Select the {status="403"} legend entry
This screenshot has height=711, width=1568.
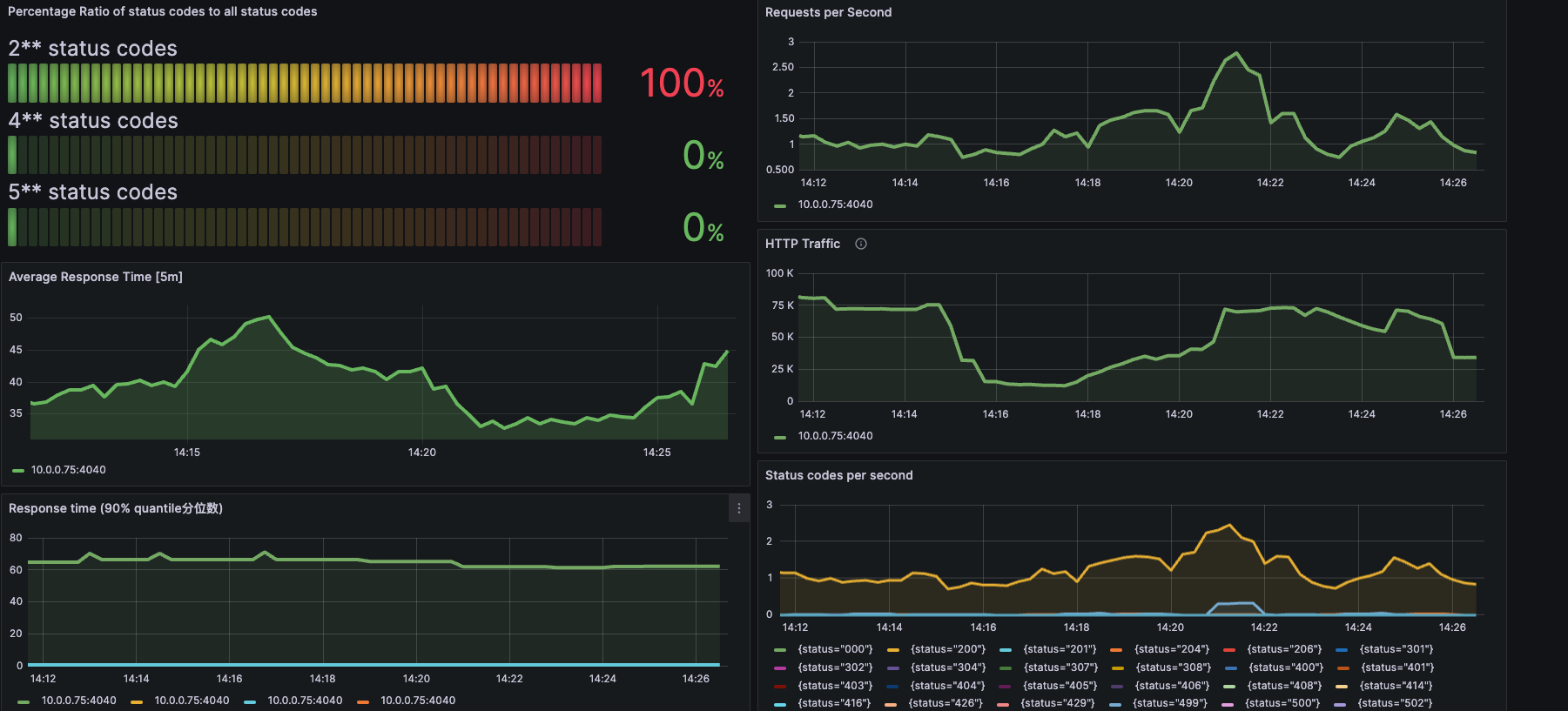(835, 686)
